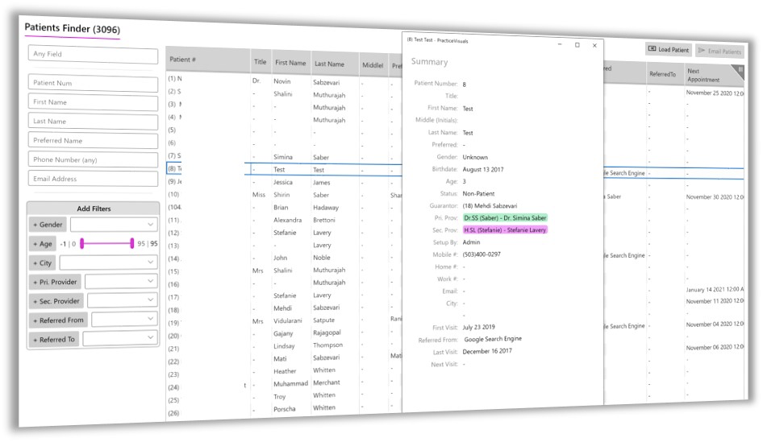Click the Load Patient button icon

coord(653,50)
